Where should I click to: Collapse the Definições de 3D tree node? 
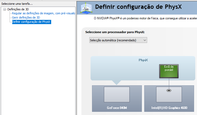pos(5,10)
